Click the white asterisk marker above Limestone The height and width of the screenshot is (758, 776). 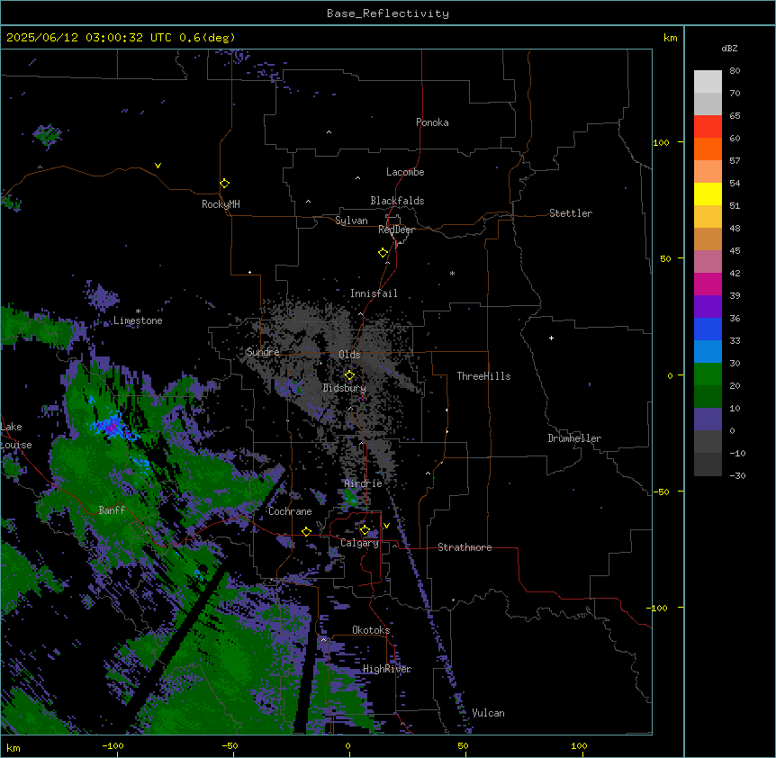pyautogui.click(x=138, y=311)
